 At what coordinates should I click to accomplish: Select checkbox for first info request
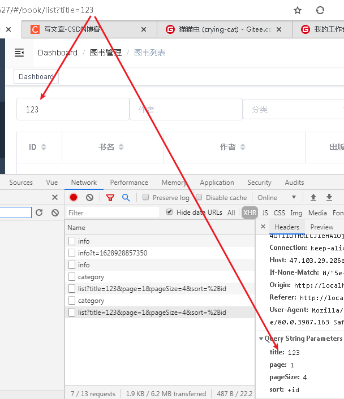click(72, 241)
